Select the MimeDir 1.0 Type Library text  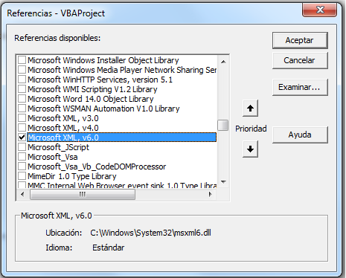click(72, 176)
